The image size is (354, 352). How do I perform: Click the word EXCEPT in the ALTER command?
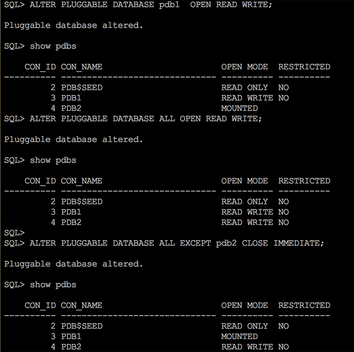pyautogui.click(x=195, y=243)
